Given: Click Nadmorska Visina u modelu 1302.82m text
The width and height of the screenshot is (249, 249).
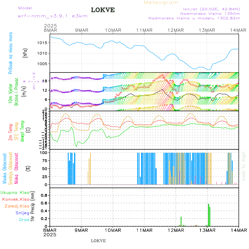Looking at the screenshot, I should [194, 18].
